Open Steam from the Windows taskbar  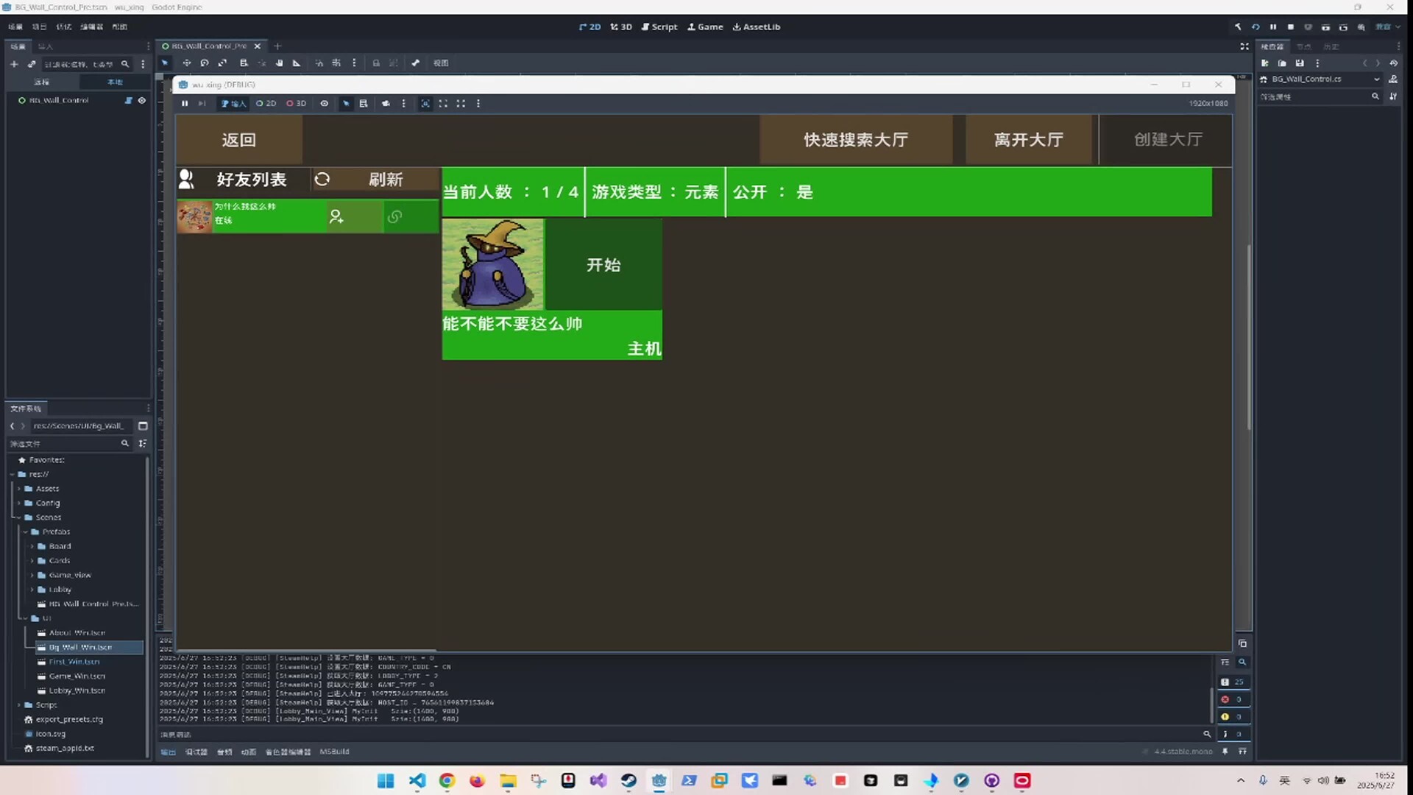coord(628,781)
